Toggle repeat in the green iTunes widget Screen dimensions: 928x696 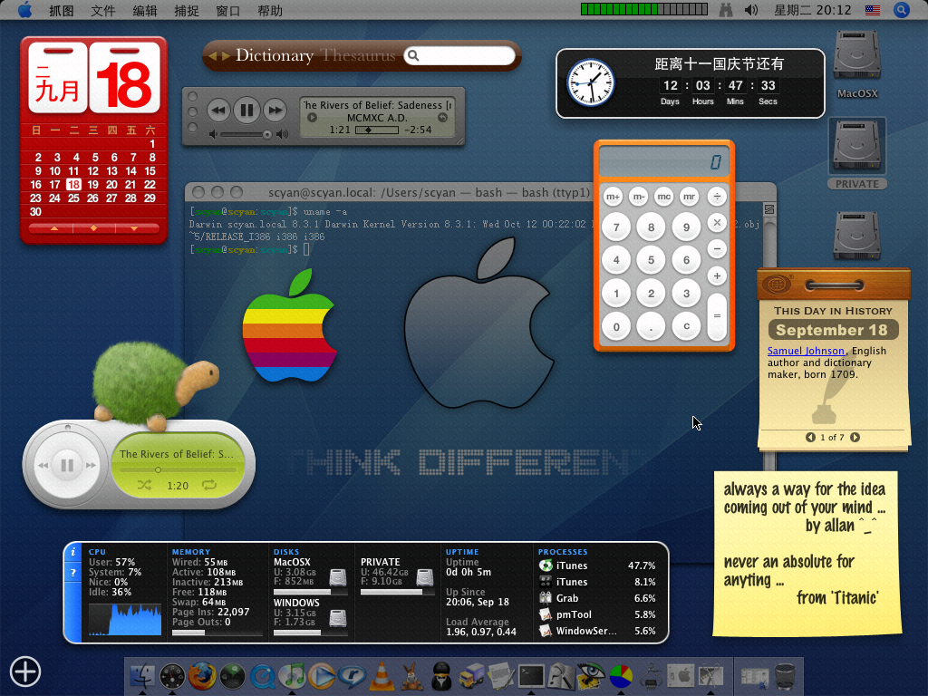[x=209, y=486]
